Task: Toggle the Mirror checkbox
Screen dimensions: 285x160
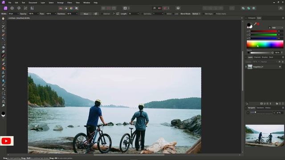Action: pos(165,14)
